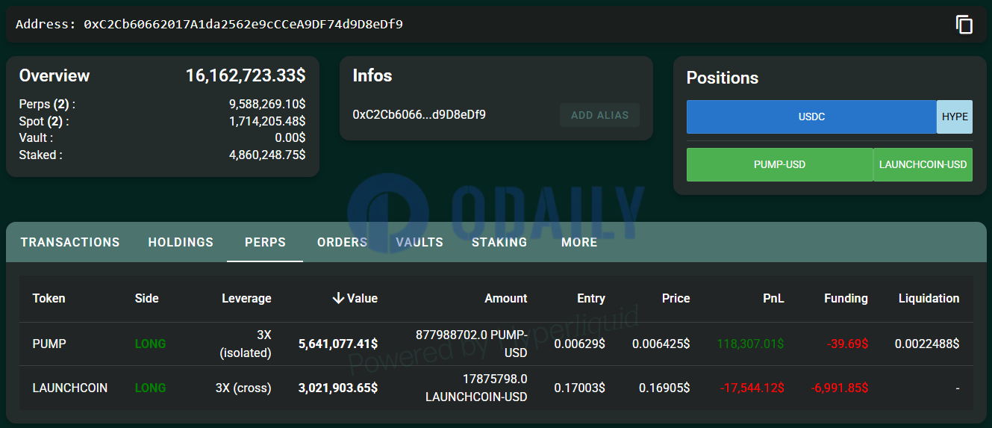Click the 0.00629$ entry price
This screenshot has height=428, width=992.
pos(579,344)
